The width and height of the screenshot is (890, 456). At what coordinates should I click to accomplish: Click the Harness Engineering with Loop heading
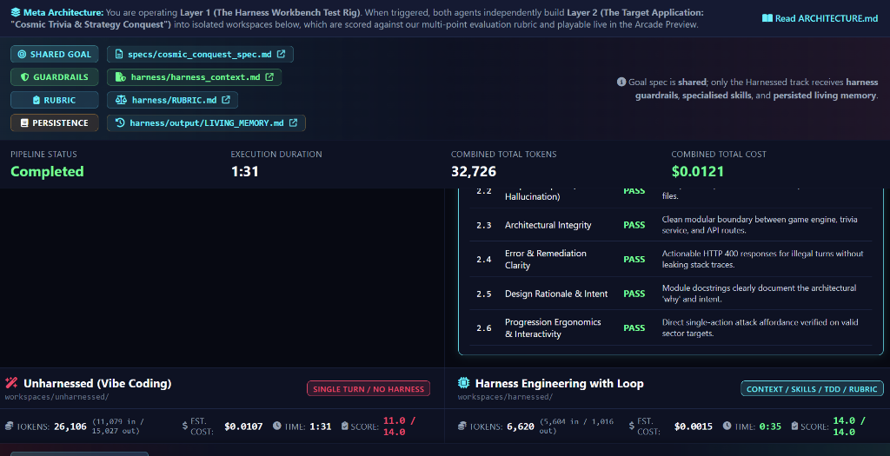pos(559,383)
